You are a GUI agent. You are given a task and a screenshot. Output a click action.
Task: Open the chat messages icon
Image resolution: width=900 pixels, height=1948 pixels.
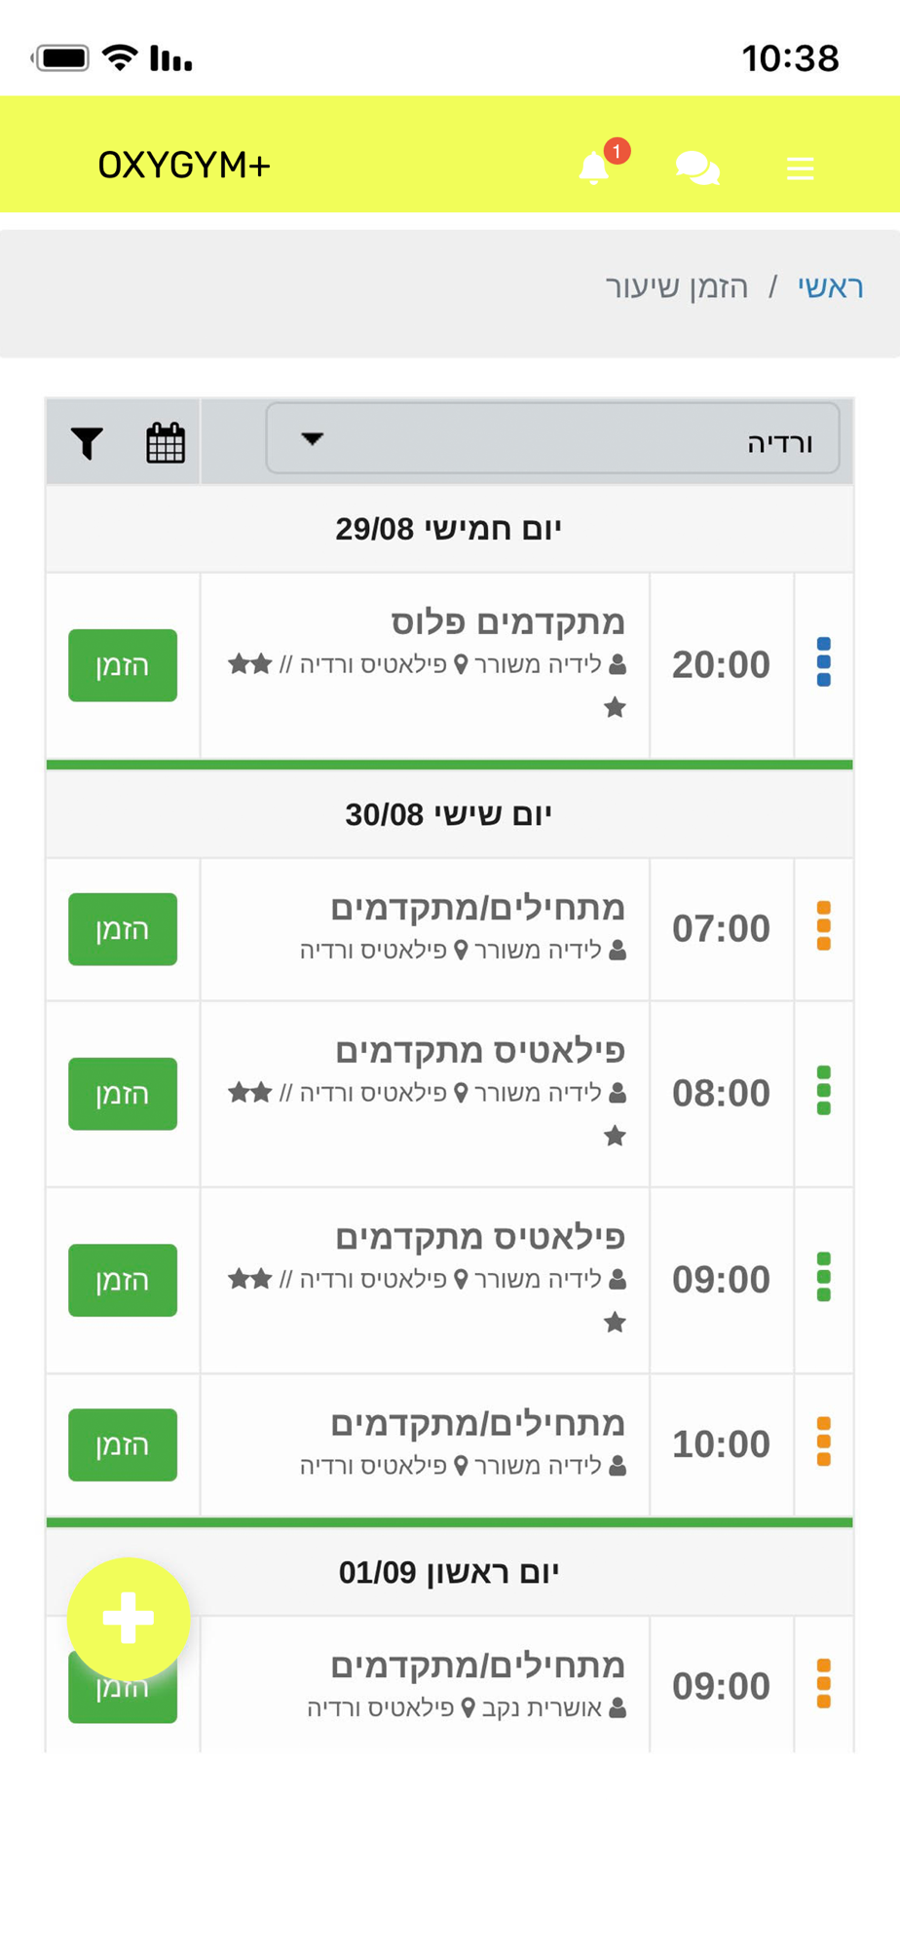tap(697, 169)
